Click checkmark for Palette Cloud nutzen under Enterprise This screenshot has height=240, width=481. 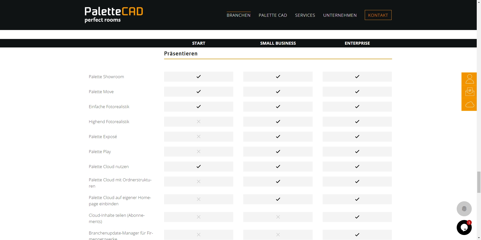pyautogui.click(x=357, y=167)
